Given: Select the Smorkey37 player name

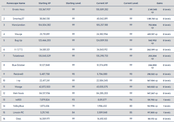Looking at the screenshot, I should click(18, 19).
